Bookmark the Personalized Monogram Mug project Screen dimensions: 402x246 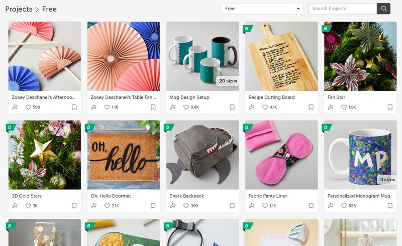coord(390,206)
